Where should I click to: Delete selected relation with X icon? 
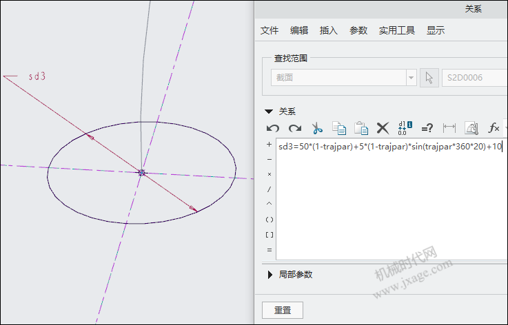point(383,128)
